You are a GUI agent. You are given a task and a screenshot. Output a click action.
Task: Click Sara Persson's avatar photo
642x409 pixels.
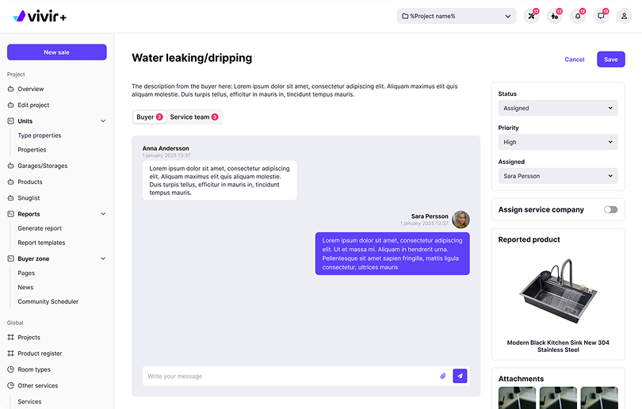click(460, 220)
